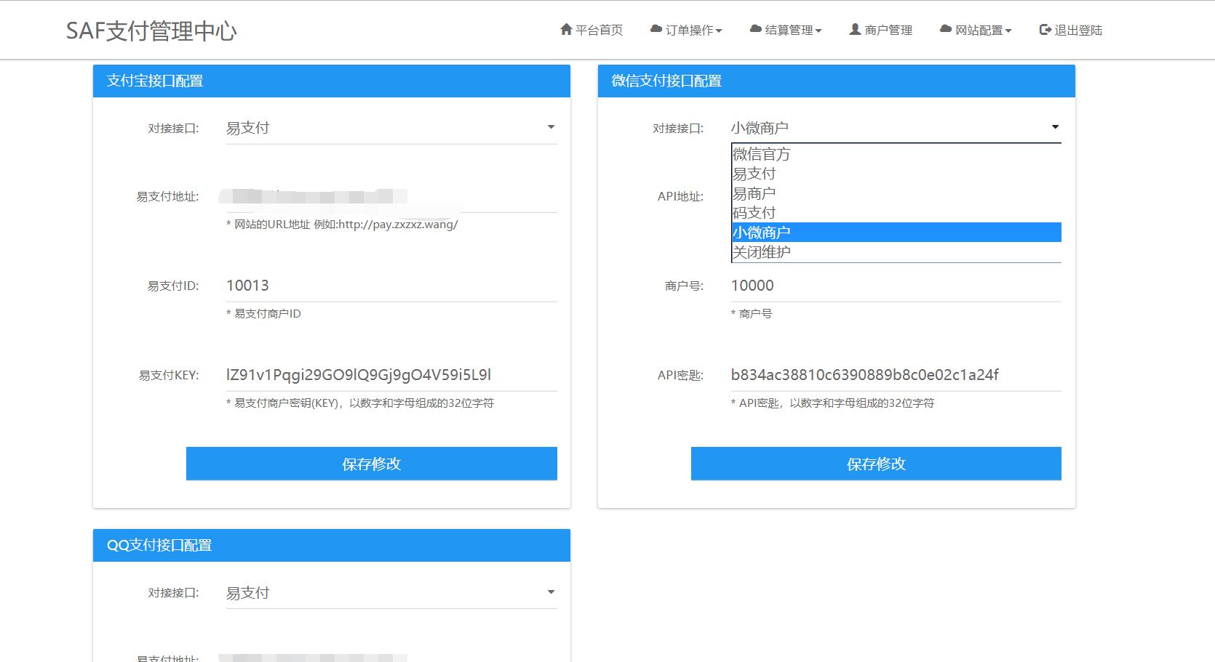Select highlighted 小微商户 option in list
This screenshot has width=1215, height=662.
point(896,233)
